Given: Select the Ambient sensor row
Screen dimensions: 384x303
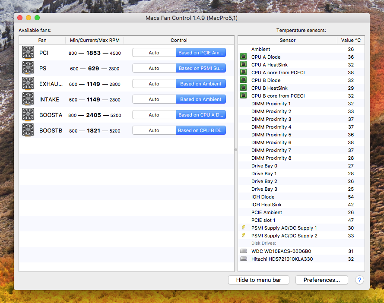Looking at the screenshot, I should [301, 49].
